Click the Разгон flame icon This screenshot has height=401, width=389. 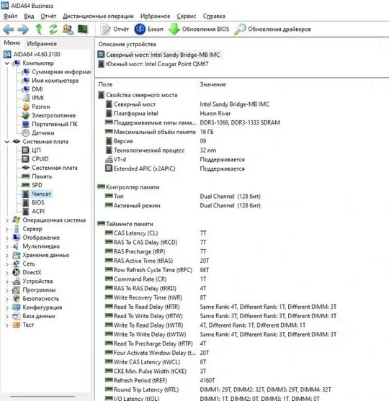[x=26, y=107]
